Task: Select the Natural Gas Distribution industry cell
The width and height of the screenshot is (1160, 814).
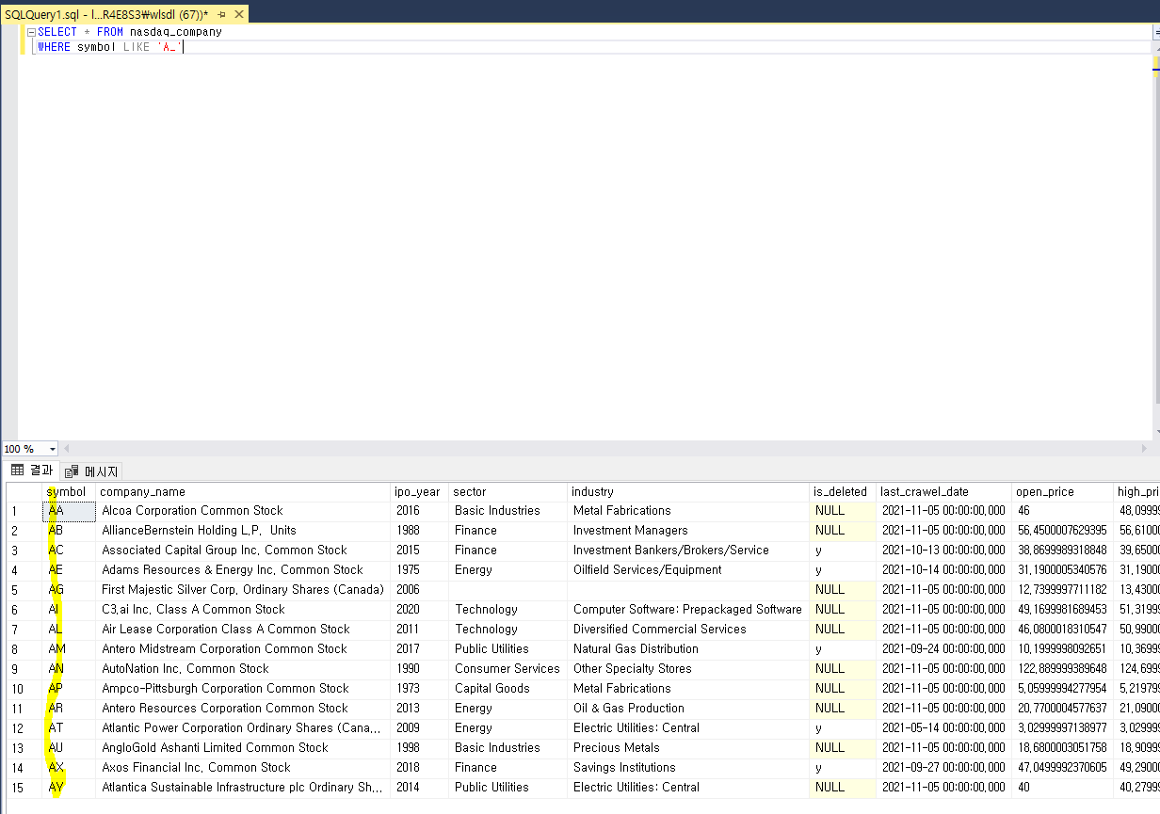Action: [x=688, y=649]
